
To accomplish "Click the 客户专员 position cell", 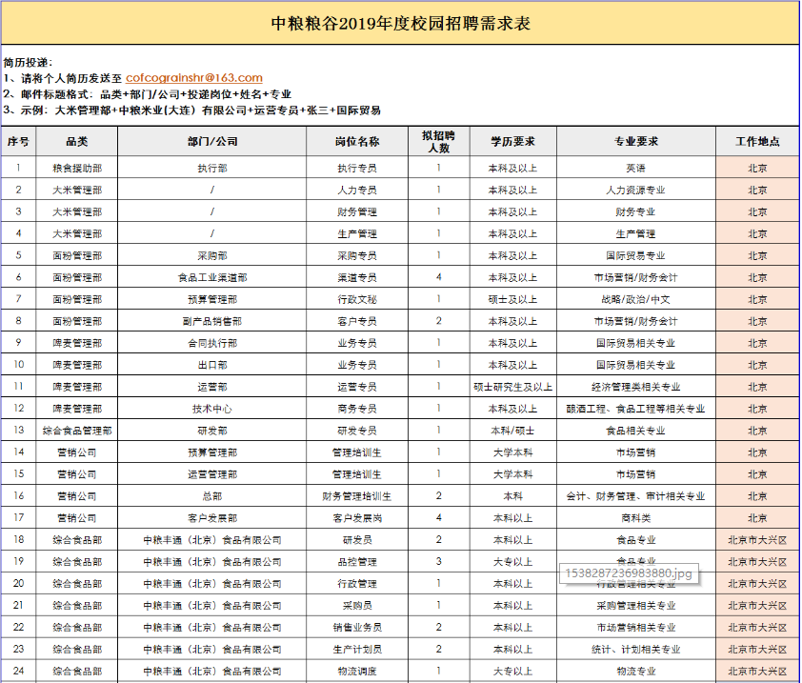I will pos(357,321).
